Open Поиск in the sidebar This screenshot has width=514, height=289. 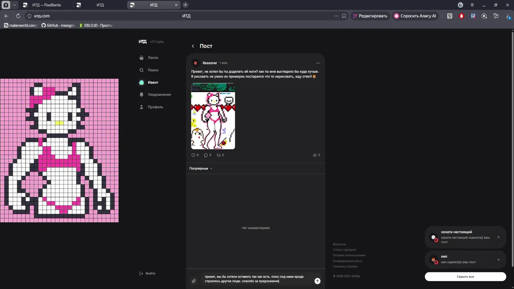(149, 70)
